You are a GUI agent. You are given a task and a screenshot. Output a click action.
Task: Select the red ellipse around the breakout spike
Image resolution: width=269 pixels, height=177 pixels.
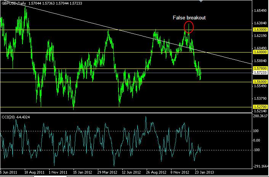coord(189,27)
